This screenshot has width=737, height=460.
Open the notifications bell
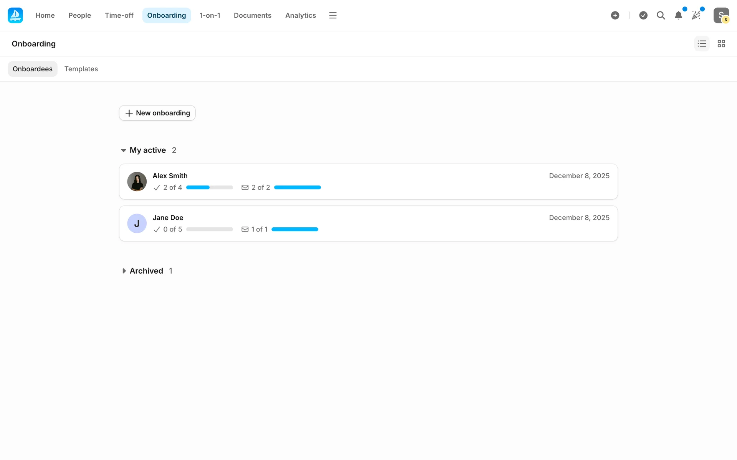(678, 15)
